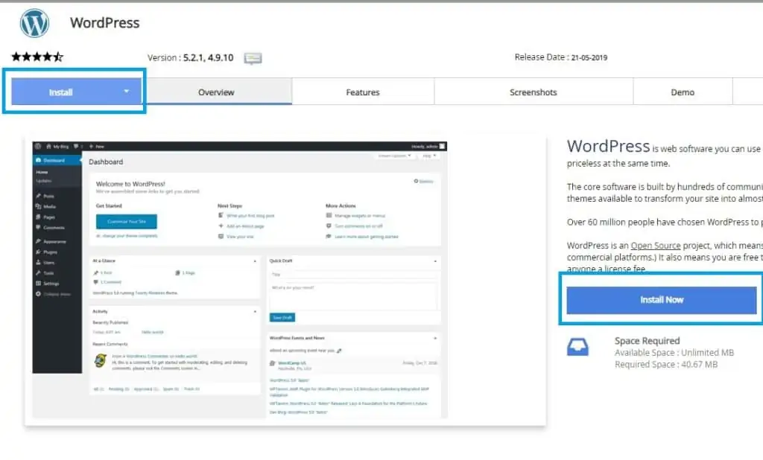Image resolution: width=763 pixels, height=460 pixels.
Task: Click the WordPress title text in the header
Action: (104, 23)
